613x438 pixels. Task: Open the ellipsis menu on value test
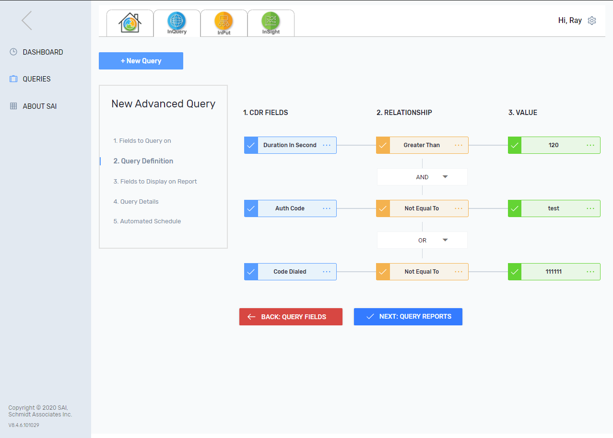coord(590,208)
